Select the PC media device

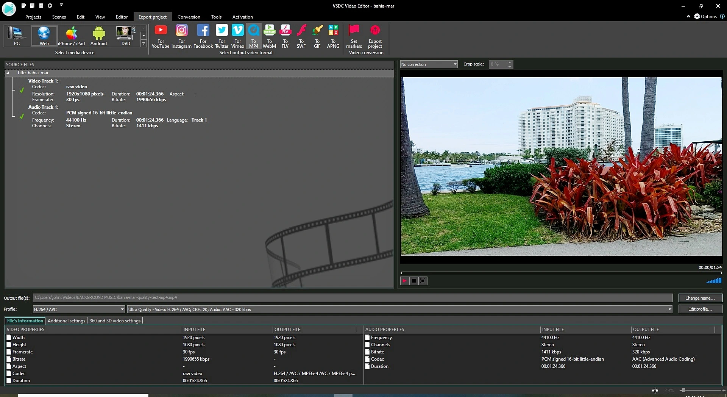click(x=17, y=36)
